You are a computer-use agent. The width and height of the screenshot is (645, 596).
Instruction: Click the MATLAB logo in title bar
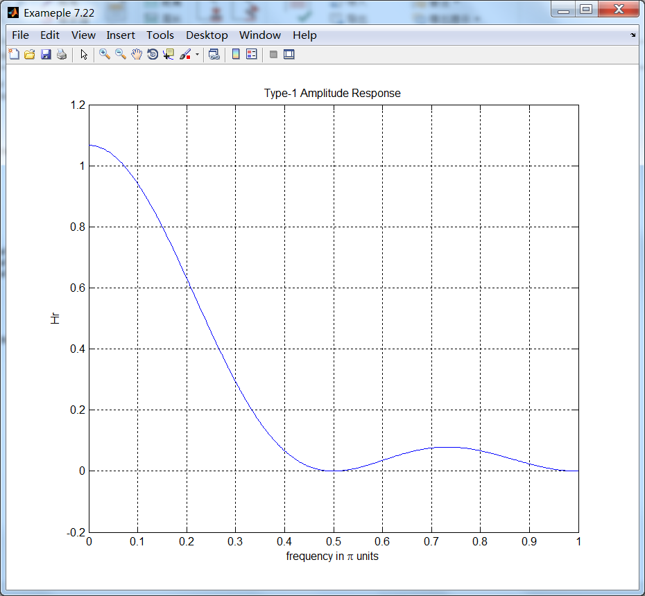pos(13,12)
